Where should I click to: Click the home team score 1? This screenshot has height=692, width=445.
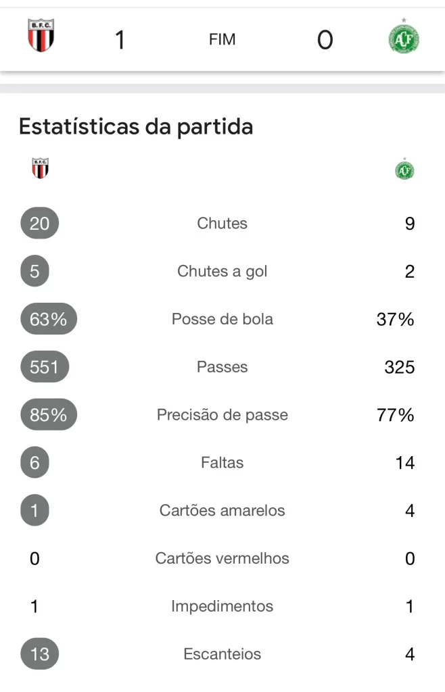(x=120, y=40)
